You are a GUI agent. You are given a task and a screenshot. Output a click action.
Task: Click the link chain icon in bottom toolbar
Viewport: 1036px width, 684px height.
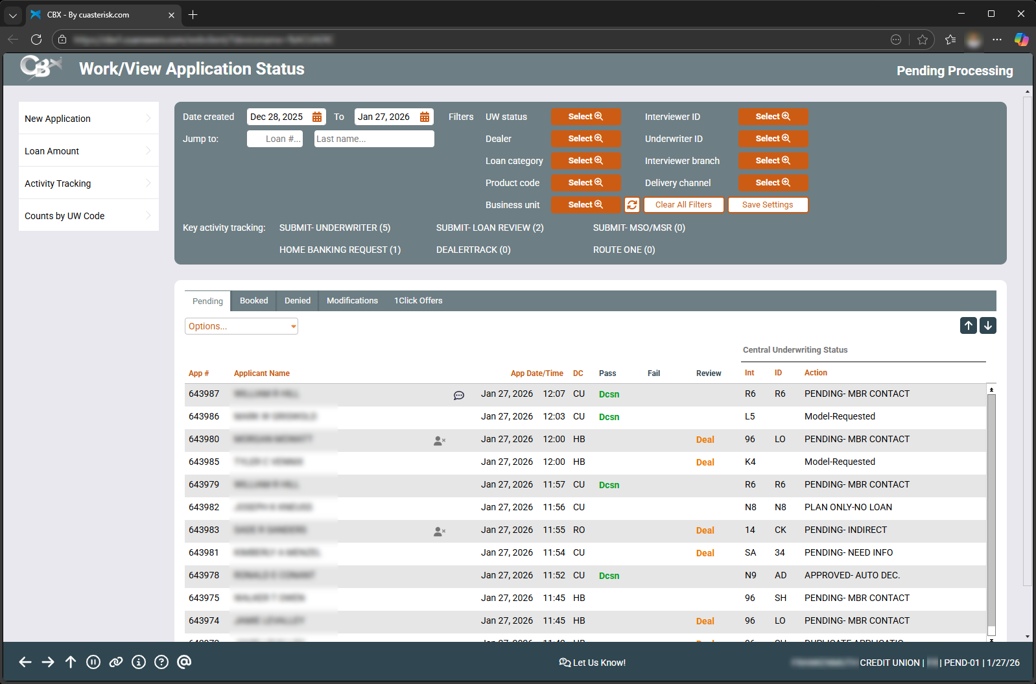(x=116, y=662)
